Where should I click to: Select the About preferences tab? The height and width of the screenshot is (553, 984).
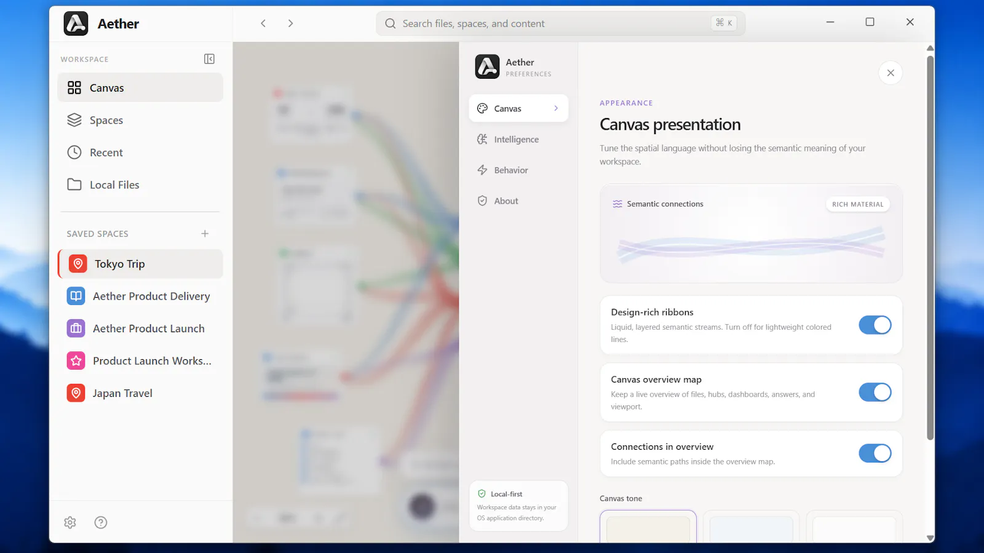(518, 201)
